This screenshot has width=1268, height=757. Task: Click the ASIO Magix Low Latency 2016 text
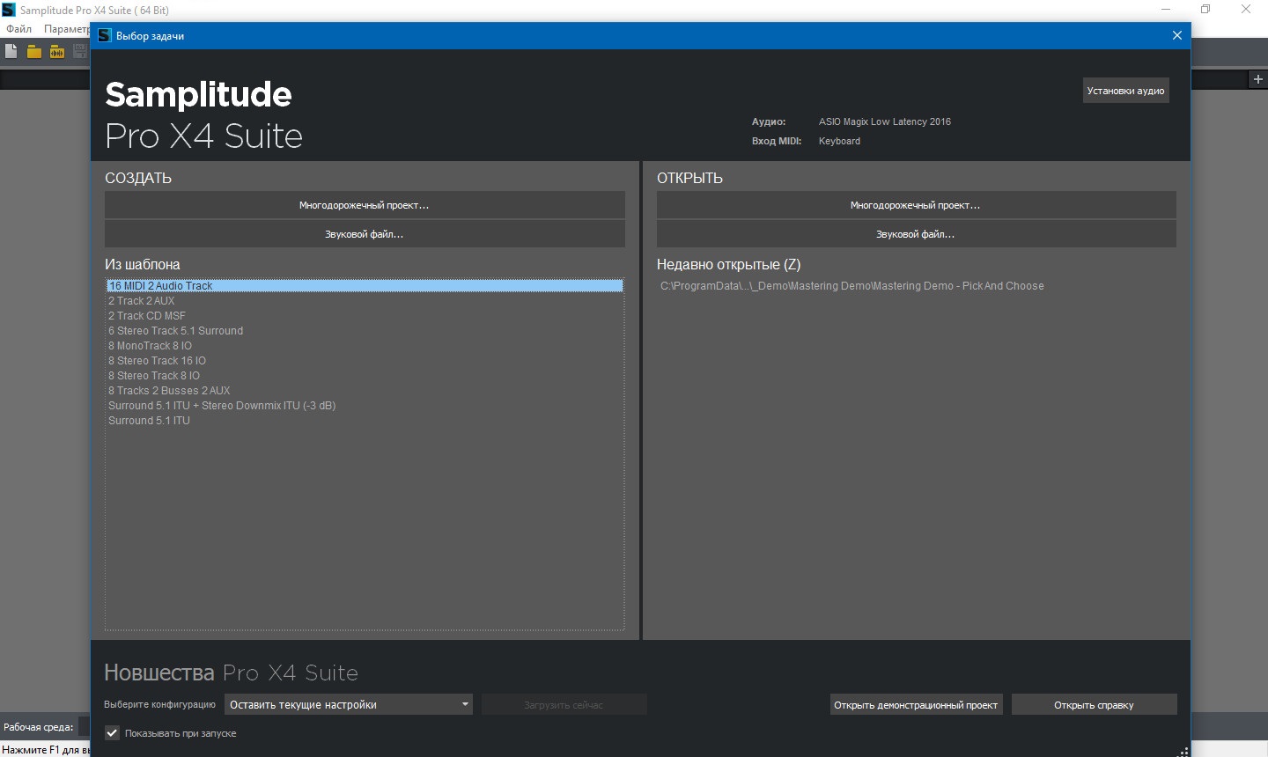pos(885,122)
